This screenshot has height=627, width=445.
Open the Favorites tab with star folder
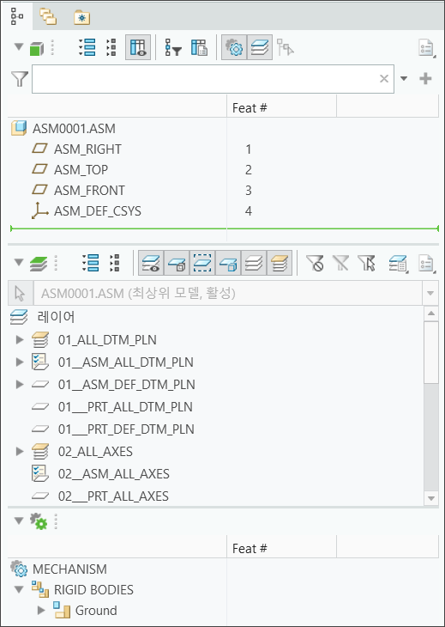(x=81, y=17)
